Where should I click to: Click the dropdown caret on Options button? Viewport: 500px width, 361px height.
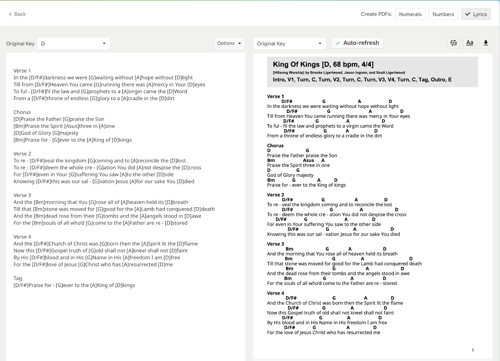pos(239,43)
